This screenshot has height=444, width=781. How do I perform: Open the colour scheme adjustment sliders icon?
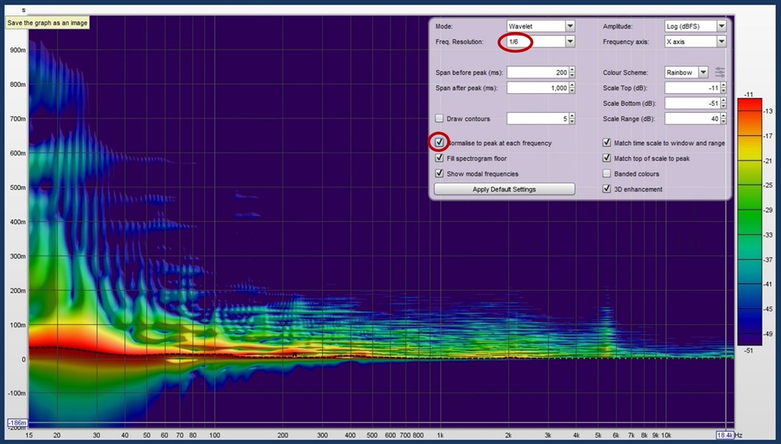pyautogui.click(x=720, y=72)
